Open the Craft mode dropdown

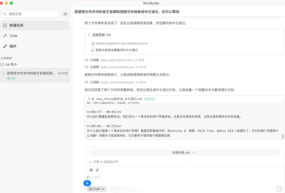point(97,189)
